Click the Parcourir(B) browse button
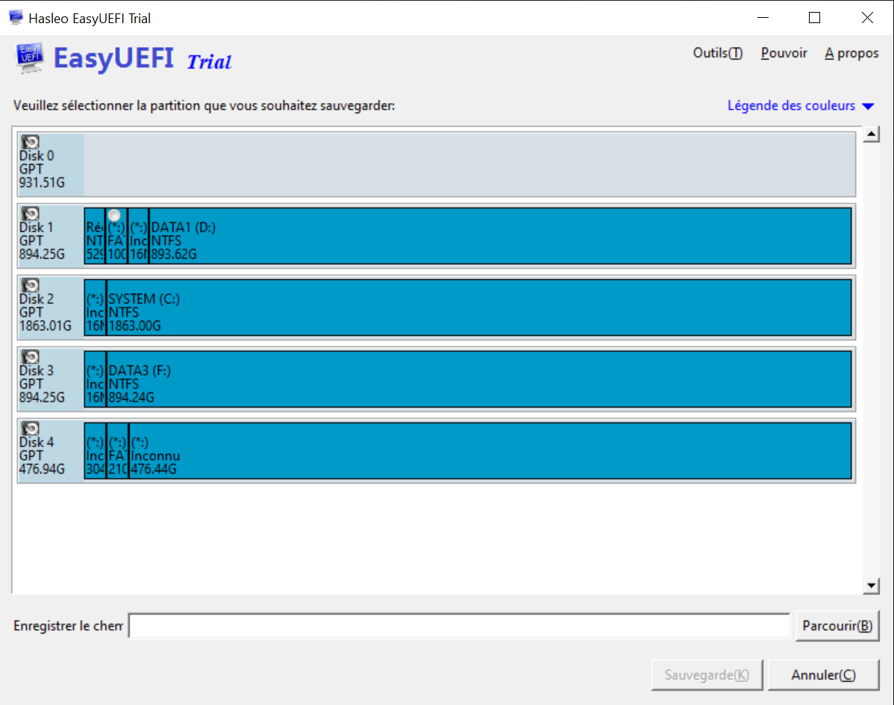This screenshot has width=894, height=705. [x=837, y=626]
